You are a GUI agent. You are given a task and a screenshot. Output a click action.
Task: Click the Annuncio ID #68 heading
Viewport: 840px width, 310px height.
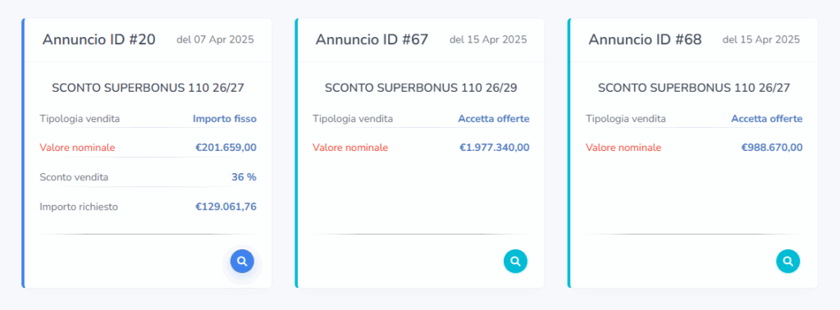click(645, 39)
